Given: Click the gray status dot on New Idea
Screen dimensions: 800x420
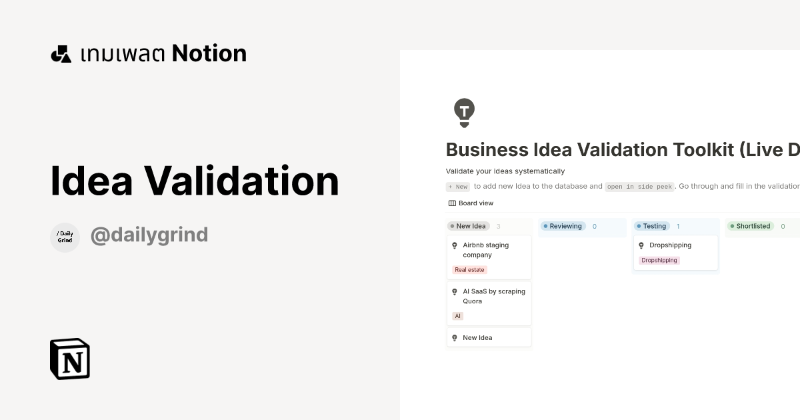Looking at the screenshot, I should click(453, 226).
